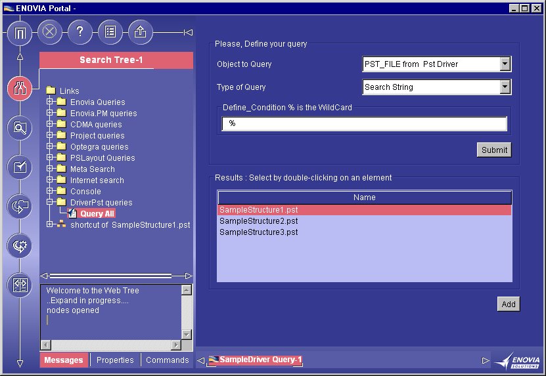The width and height of the screenshot is (546, 376).
Task: Collapse the DriverPst queries folder
Action: tap(49, 202)
